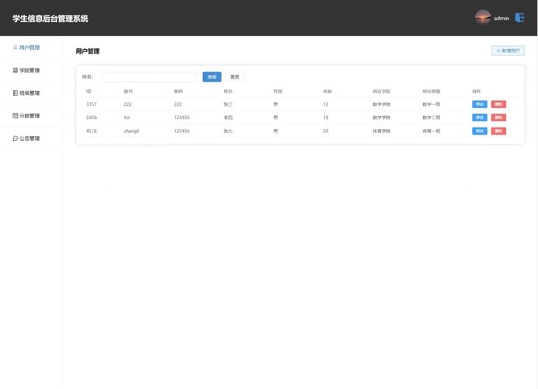Click the 分数管理 sidebar icon

pyautogui.click(x=15, y=116)
